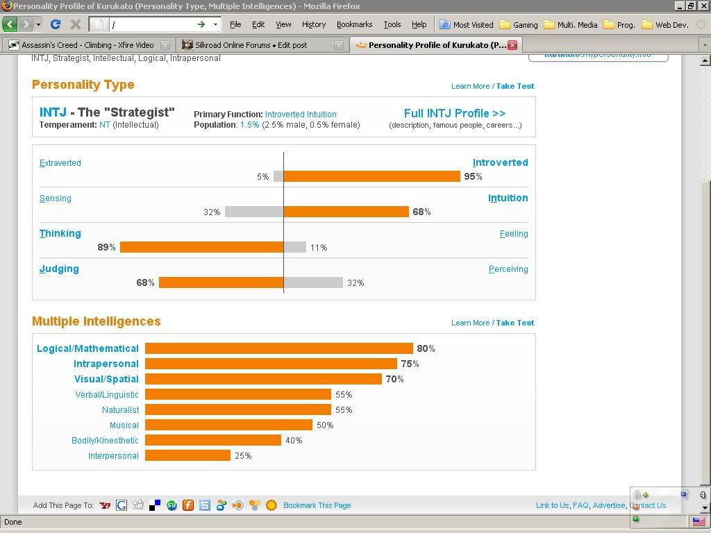Expand the address bar URL dropdown
Viewport: 711px width, 533px height.
pyautogui.click(x=215, y=24)
